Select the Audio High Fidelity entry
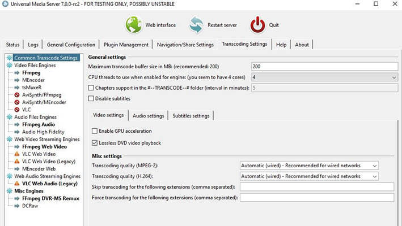This screenshot has height=226, width=402. click(x=43, y=132)
